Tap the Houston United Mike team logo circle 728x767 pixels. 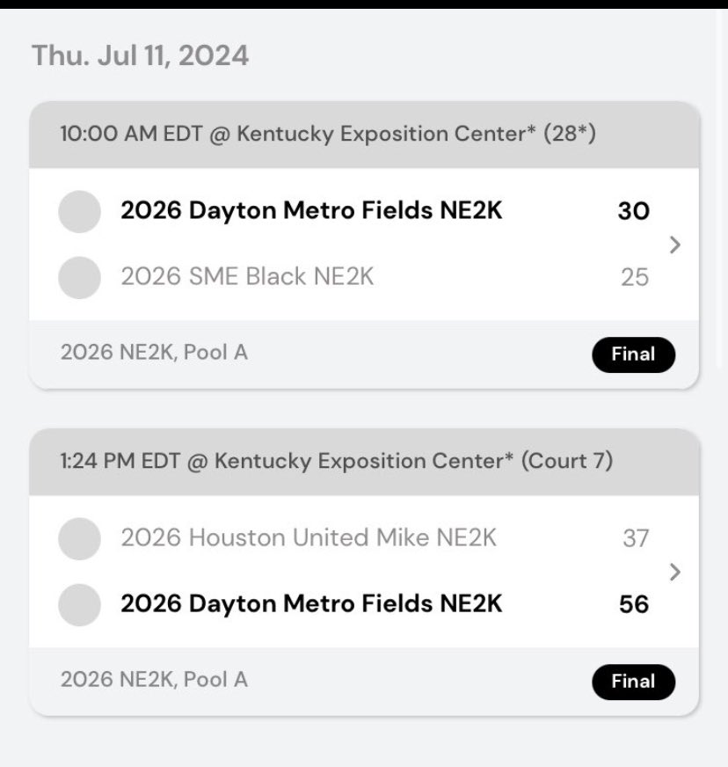79,538
